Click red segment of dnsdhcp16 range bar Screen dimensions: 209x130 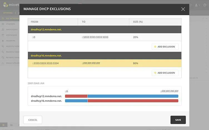click(133, 101)
